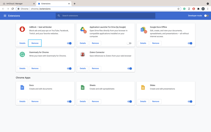Click the AdBlock toolbar extension icon
Image resolution: width=211 pixels, height=132 pixels.
point(194,9)
